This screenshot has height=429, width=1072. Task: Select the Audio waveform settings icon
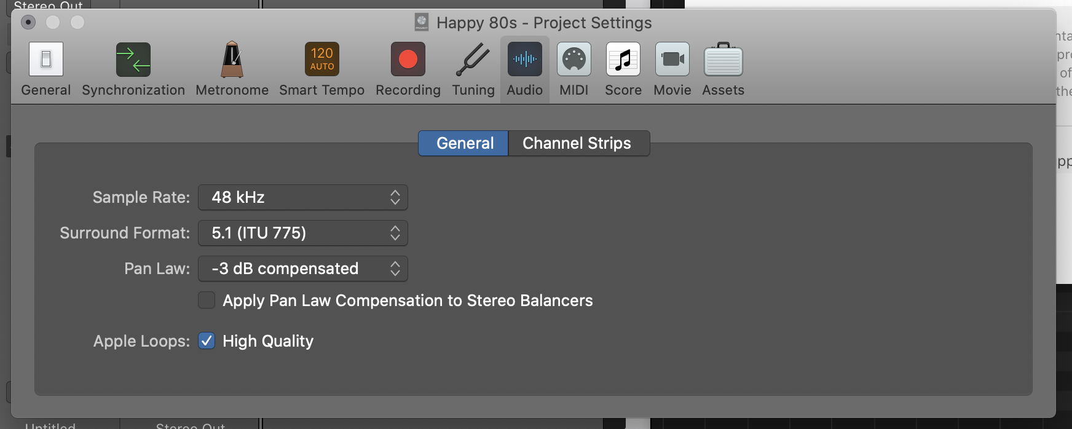524,60
